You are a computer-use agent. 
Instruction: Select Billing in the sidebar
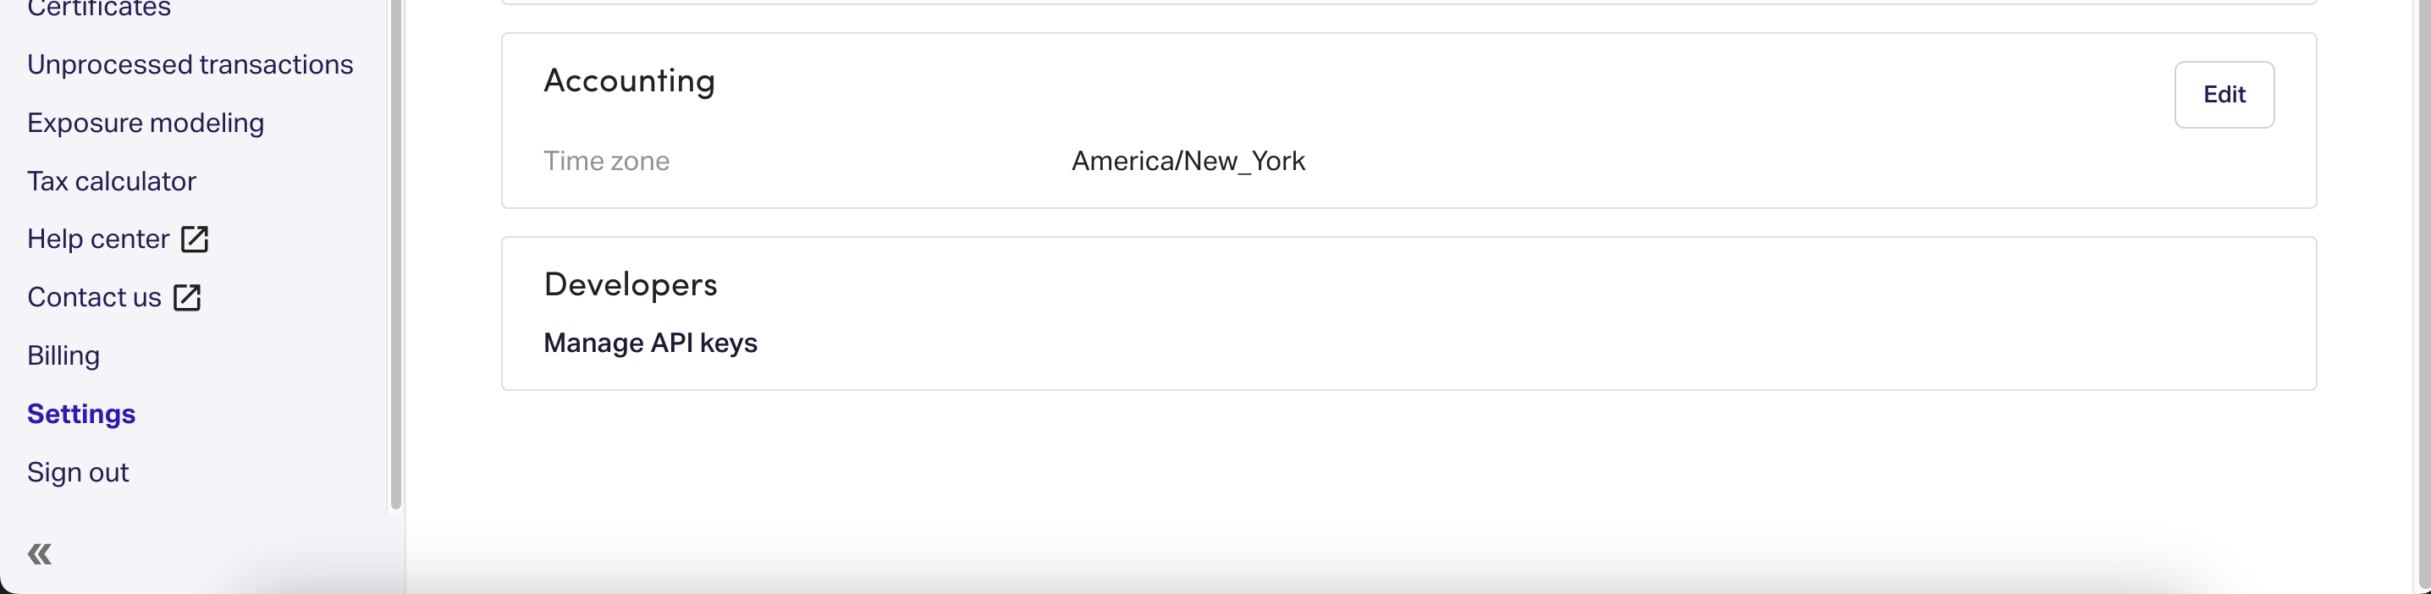[x=63, y=355]
